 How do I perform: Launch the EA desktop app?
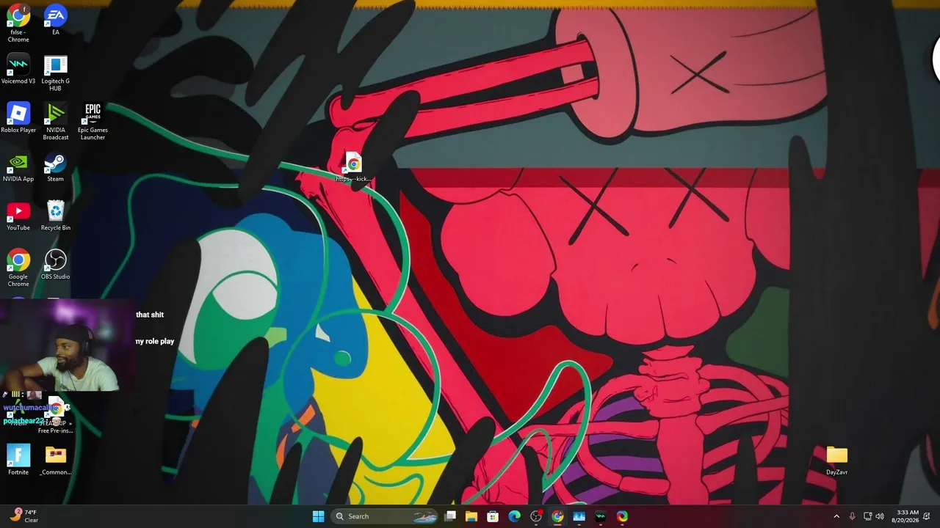[55, 20]
